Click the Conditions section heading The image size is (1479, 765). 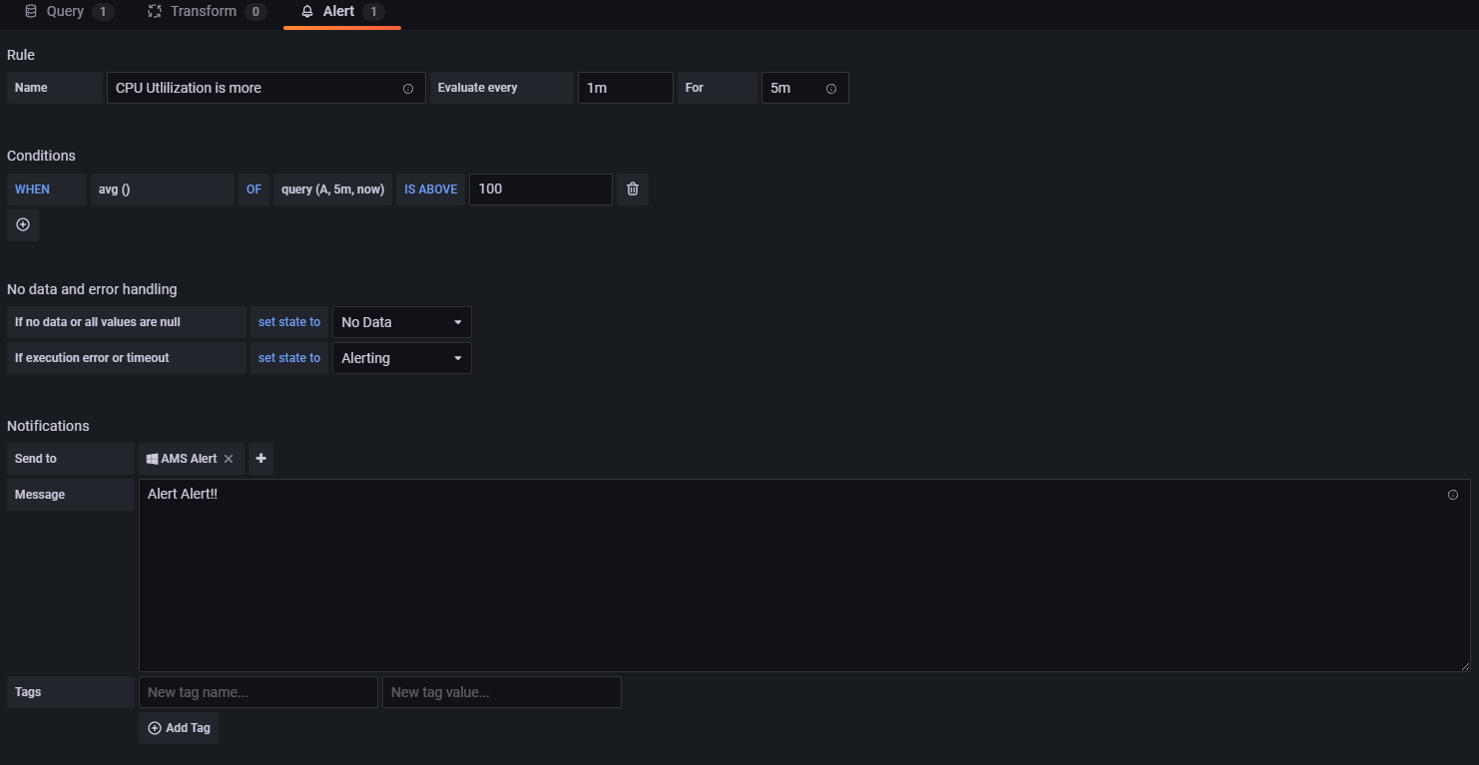[41, 156]
